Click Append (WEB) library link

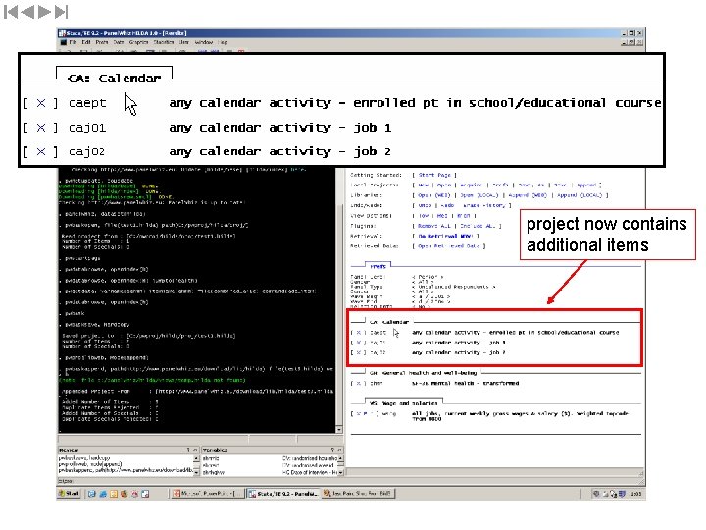(x=528, y=195)
